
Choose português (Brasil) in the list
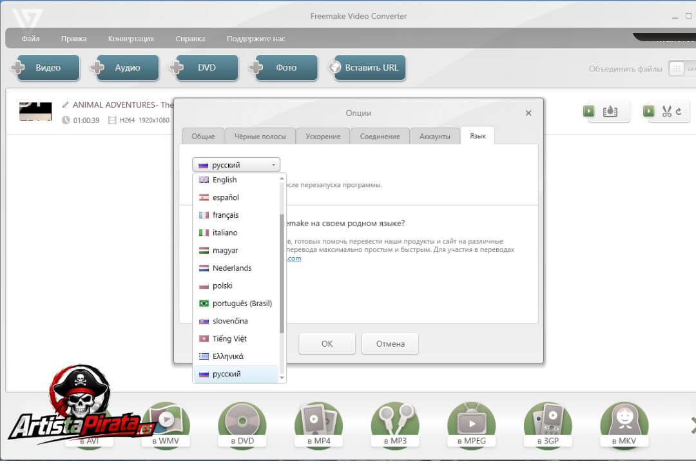237,304
